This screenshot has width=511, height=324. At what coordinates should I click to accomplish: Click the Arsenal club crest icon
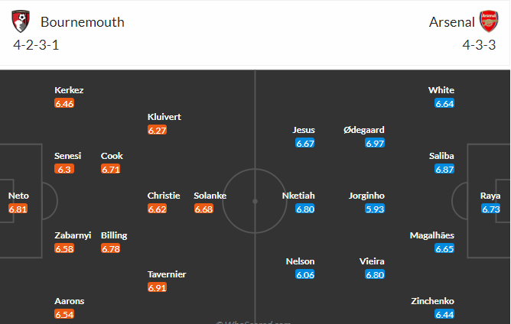(489, 21)
